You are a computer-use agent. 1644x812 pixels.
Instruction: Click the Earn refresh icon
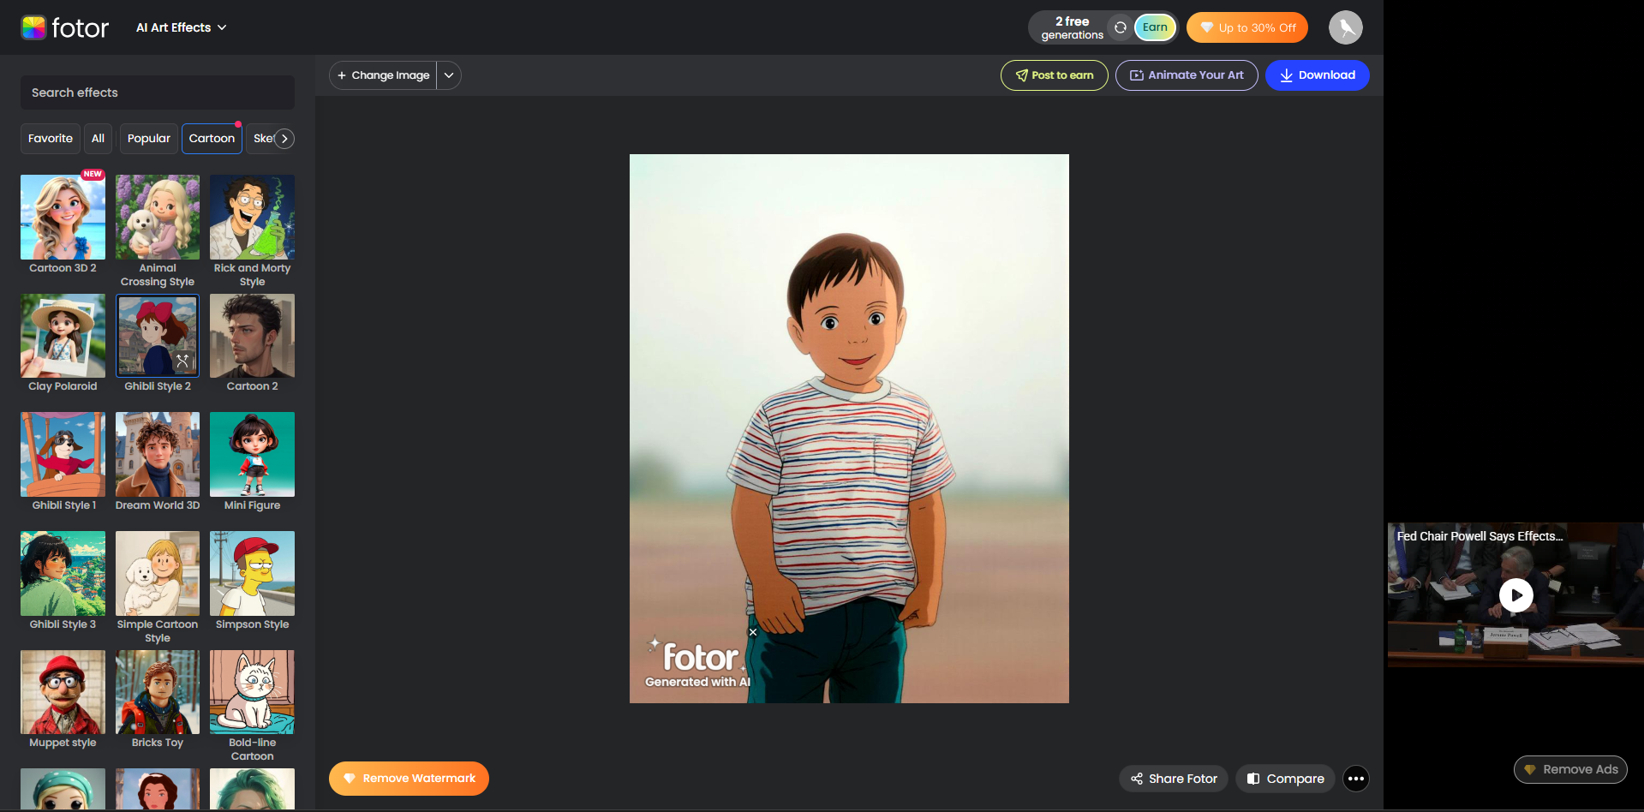(1121, 27)
